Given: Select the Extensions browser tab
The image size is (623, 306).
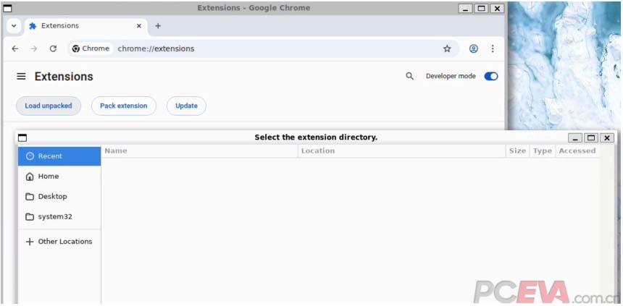Looking at the screenshot, I should coord(80,25).
